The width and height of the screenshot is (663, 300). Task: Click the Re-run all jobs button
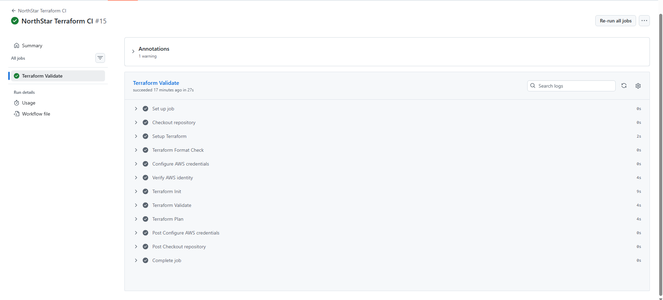[615, 21]
